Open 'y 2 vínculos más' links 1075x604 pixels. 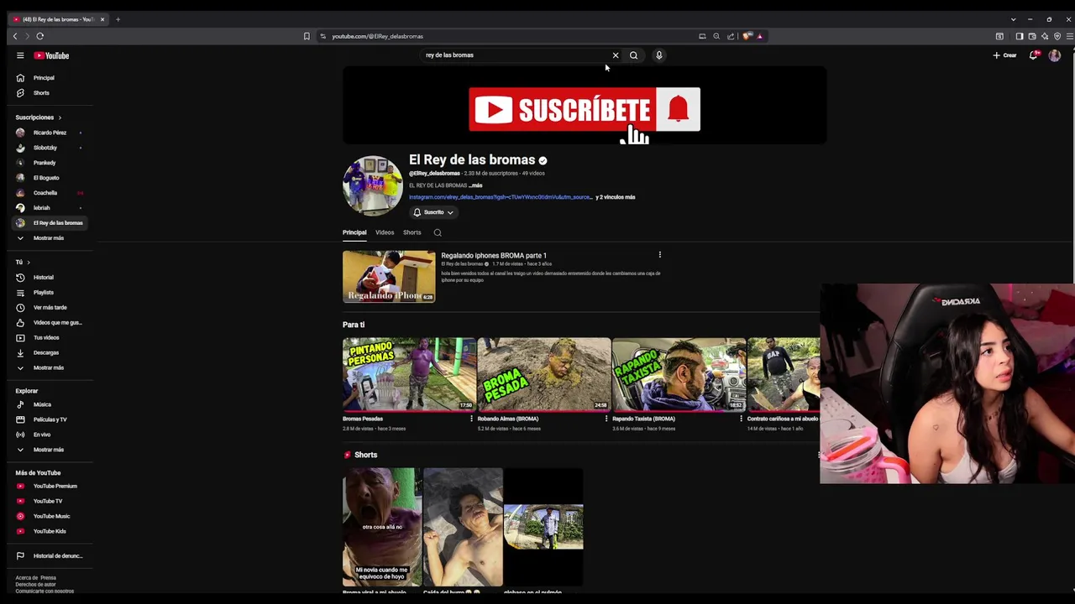(616, 197)
